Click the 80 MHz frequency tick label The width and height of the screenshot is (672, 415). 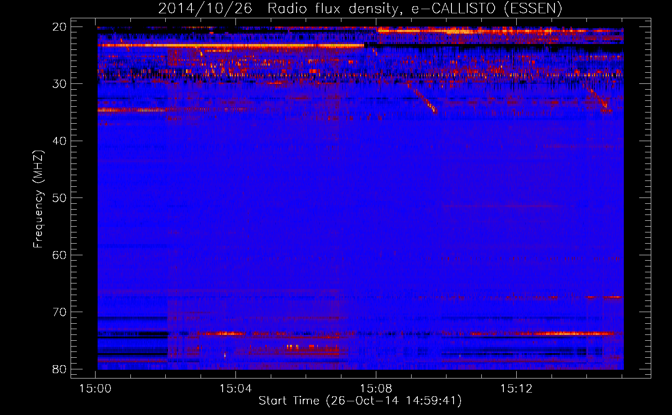point(59,369)
